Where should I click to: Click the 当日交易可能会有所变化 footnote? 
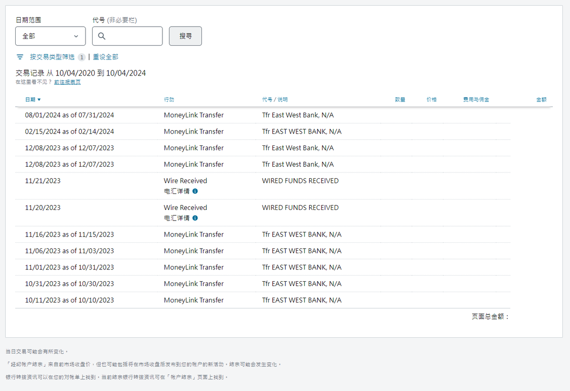[37, 352]
